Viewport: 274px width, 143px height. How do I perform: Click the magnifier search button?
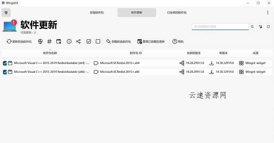[252, 27]
